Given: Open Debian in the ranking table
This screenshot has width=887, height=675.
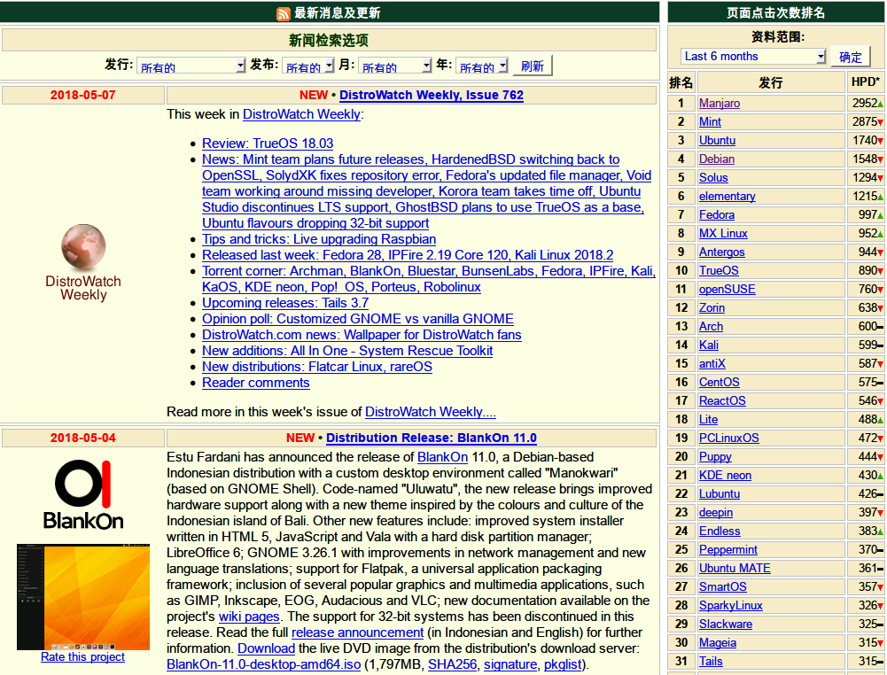Looking at the screenshot, I should 717,159.
